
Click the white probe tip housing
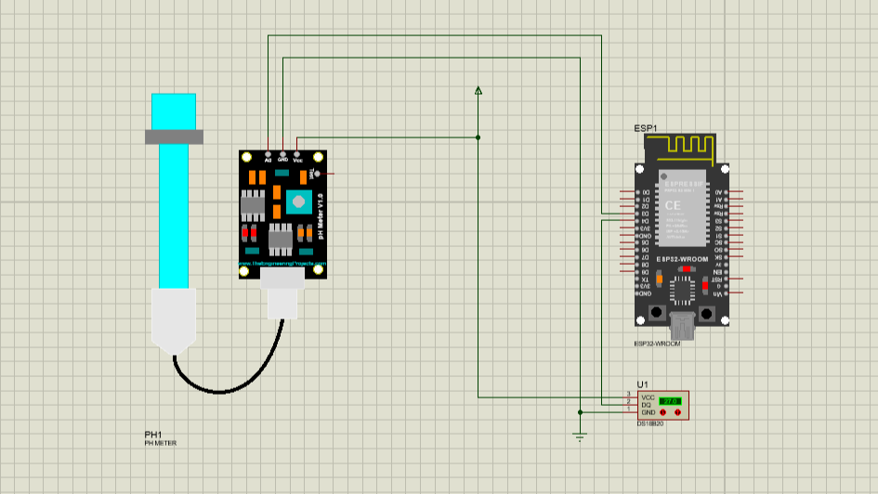174,321
